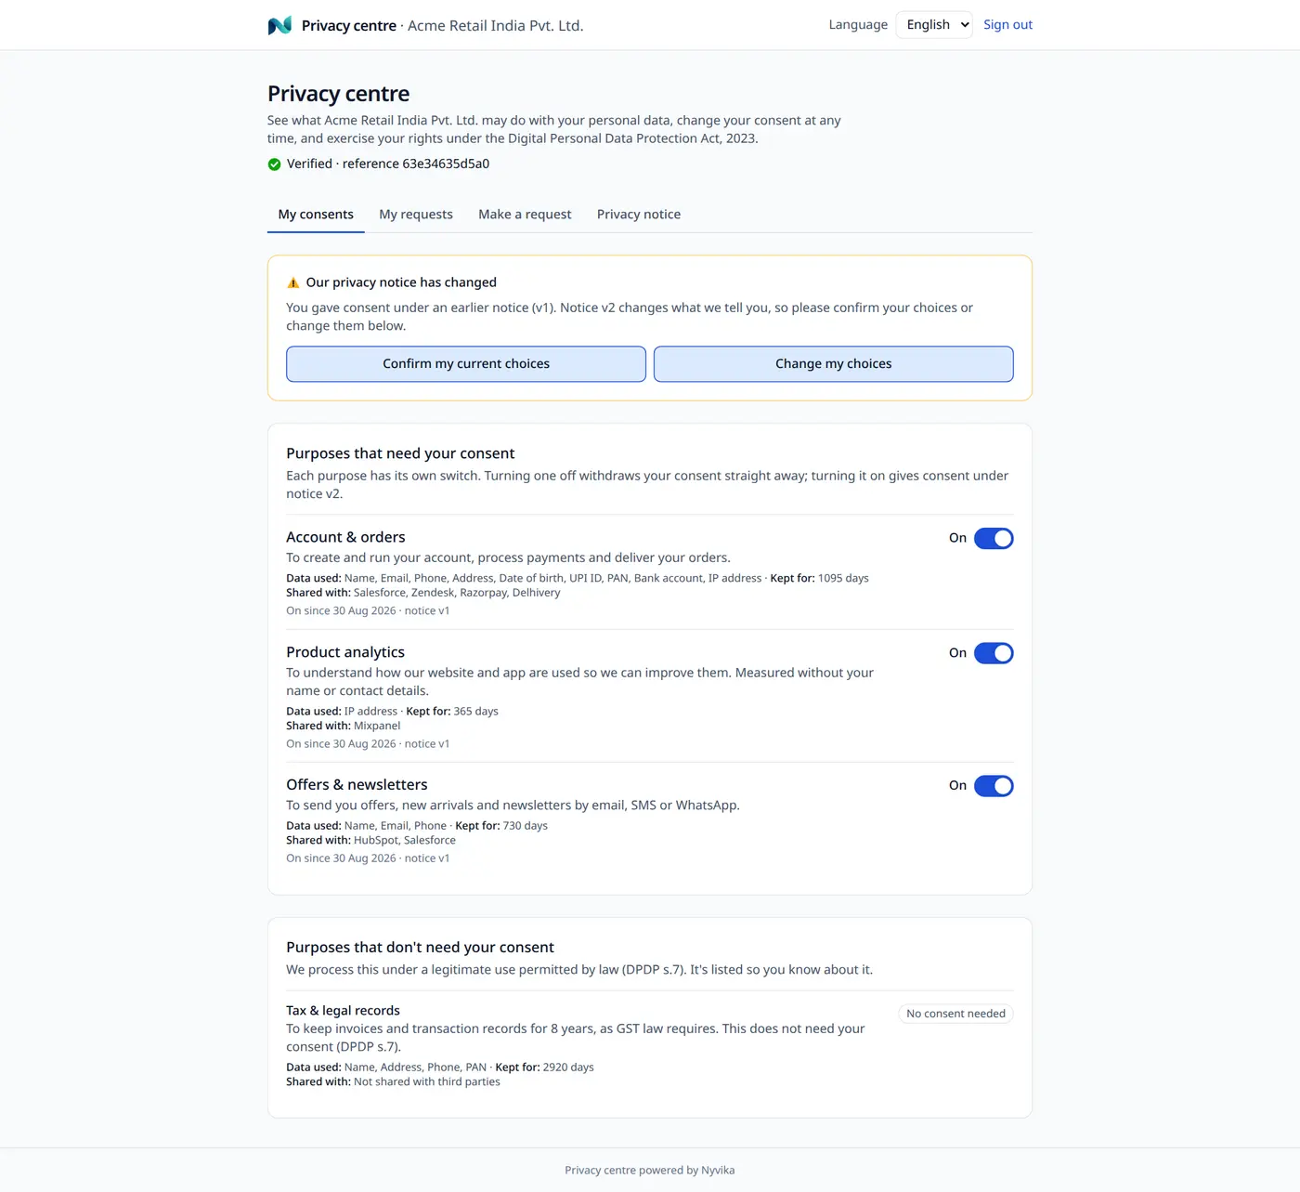
Task: Click the 'Language' label in header
Action: [x=858, y=25]
